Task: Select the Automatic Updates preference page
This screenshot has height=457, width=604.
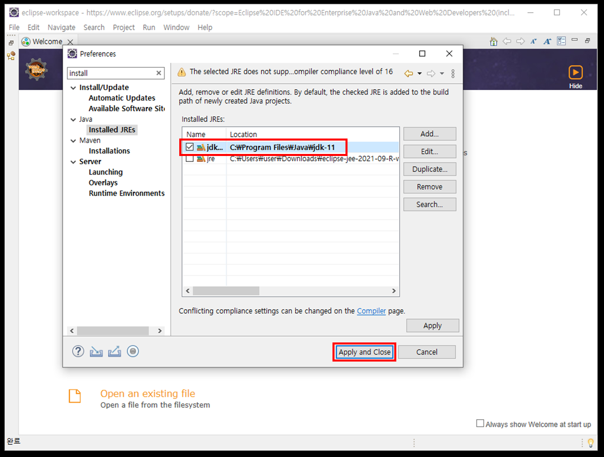Action: [122, 98]
